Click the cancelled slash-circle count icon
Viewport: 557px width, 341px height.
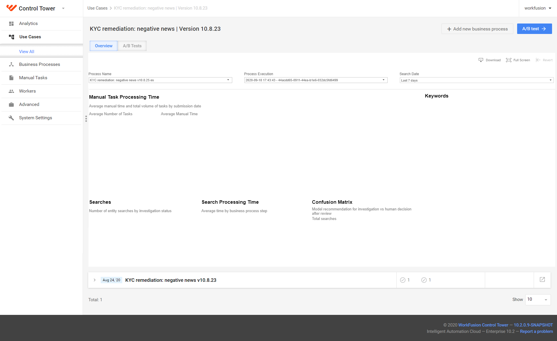(424, 280)
